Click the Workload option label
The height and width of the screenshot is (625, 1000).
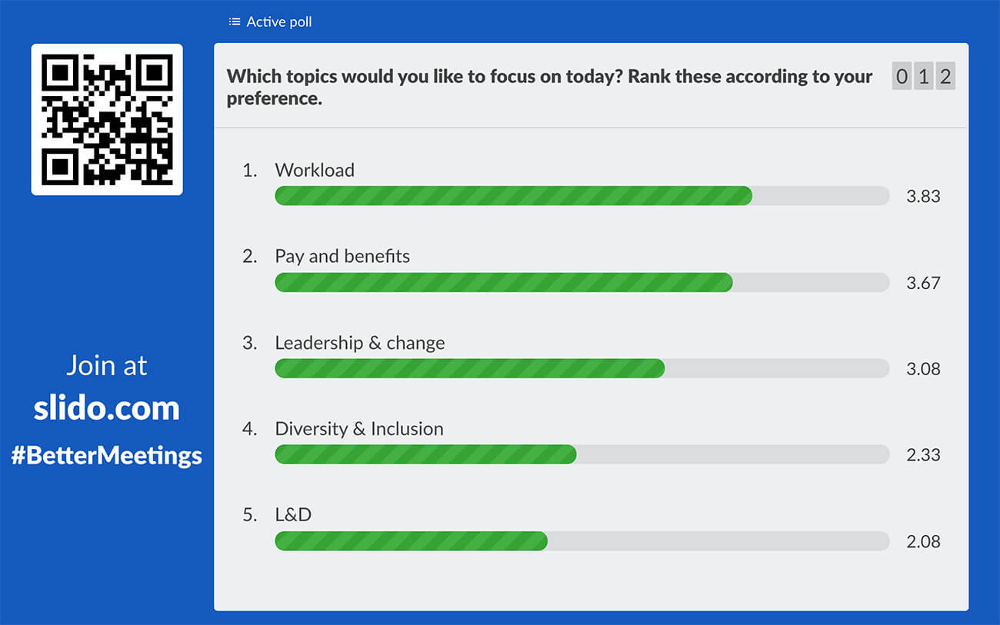(315, 170)
